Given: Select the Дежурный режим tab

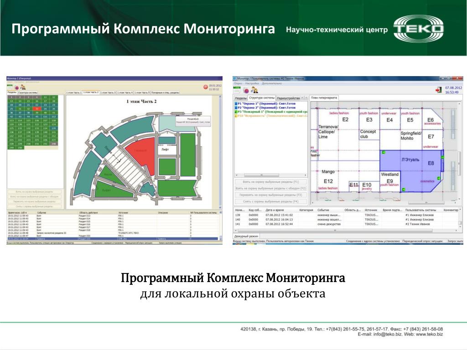Looking at the screenshot, I should coord(246,236).
